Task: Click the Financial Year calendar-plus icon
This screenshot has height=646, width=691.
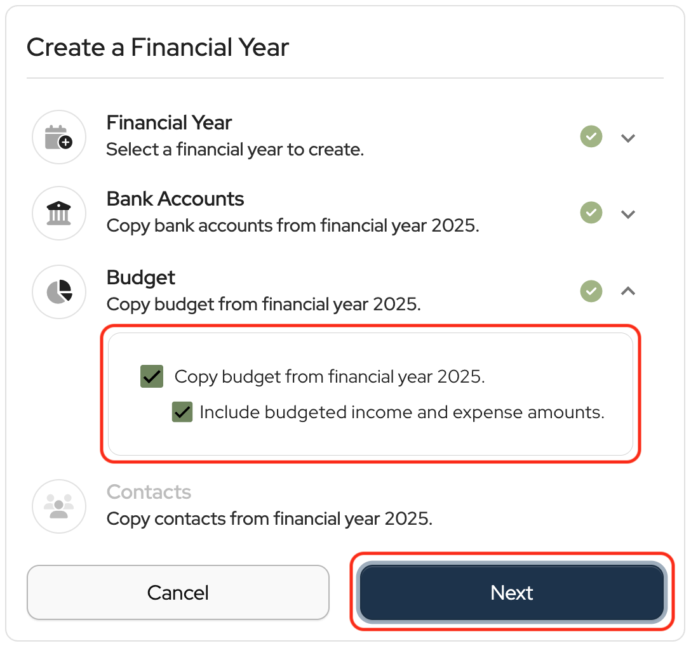Action: 58,137
